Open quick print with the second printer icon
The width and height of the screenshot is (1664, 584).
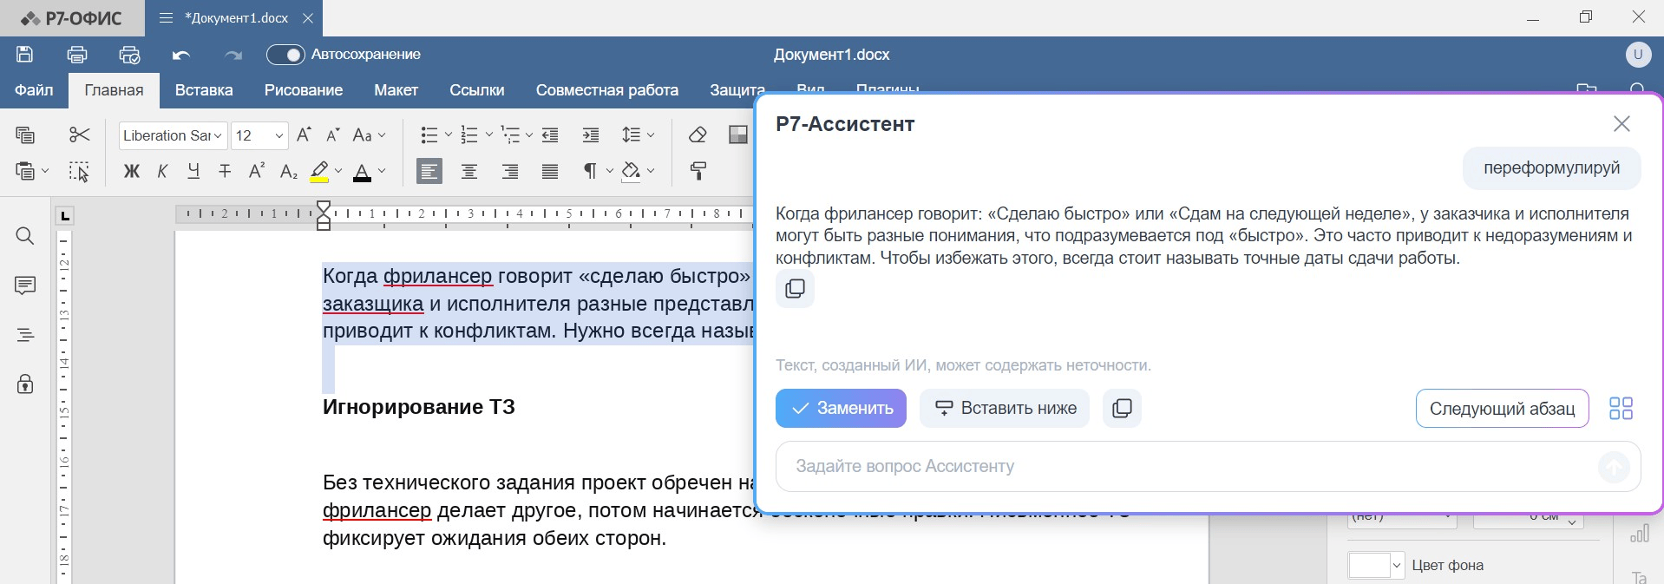[129, 55]
